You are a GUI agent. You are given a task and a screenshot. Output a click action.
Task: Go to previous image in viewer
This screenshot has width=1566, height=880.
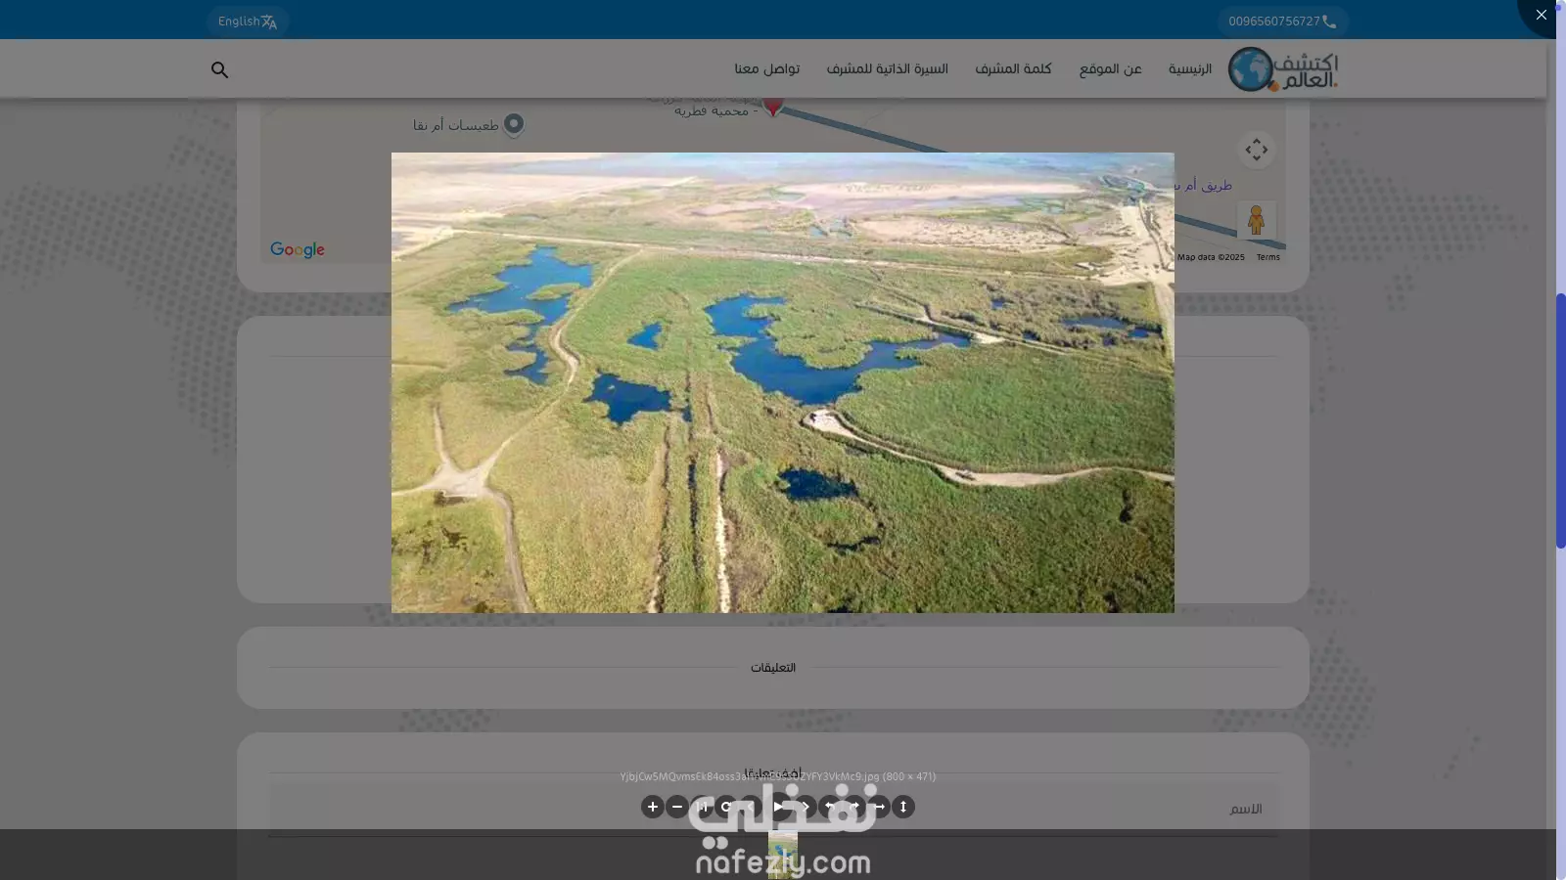tap(751, 807)
